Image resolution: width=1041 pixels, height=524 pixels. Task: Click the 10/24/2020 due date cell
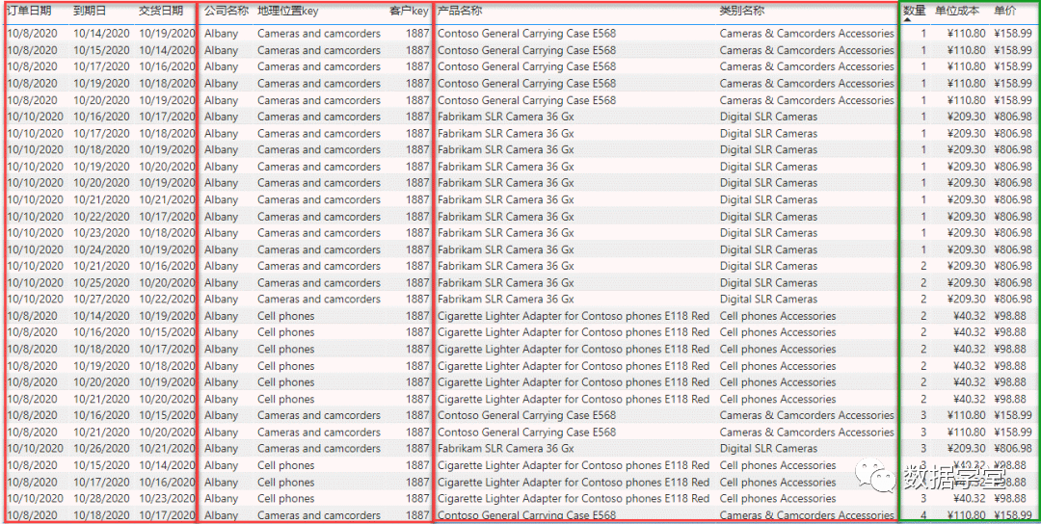(x=101, y=249)
